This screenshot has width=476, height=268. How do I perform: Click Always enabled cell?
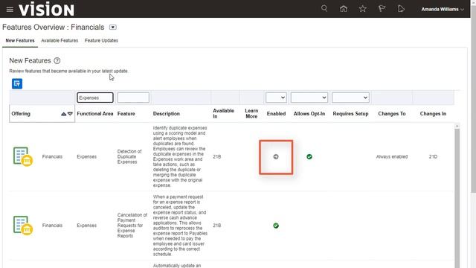(x=392, y=157)
